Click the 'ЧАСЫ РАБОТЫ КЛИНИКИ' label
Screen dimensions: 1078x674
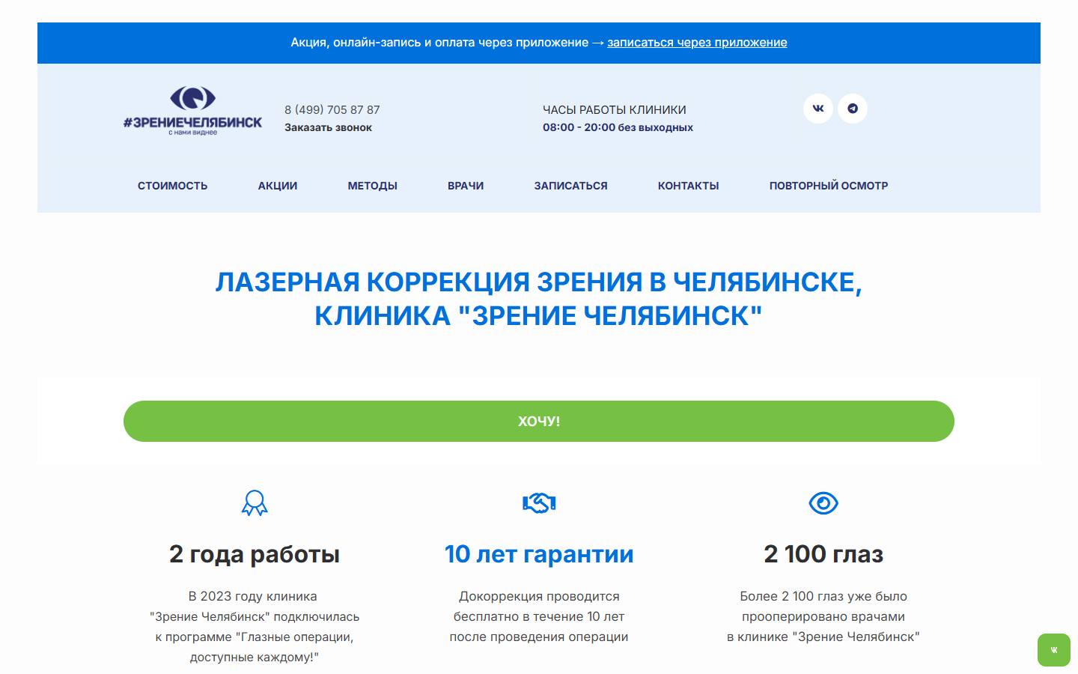click(x=615, y=109)
